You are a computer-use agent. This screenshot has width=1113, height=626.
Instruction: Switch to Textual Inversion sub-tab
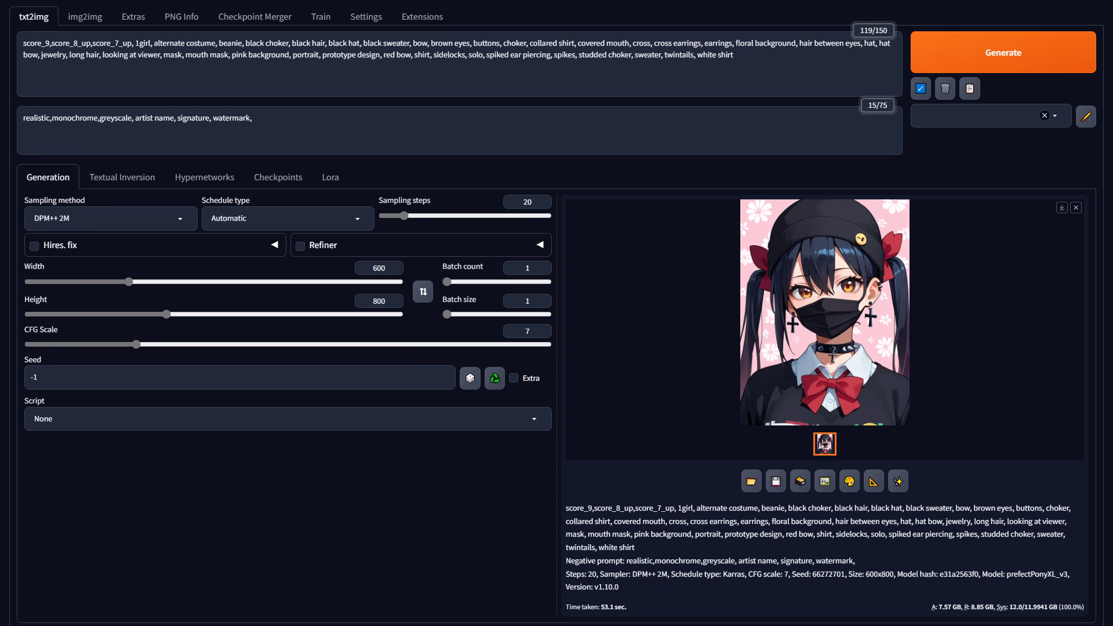tap(122, 177)
